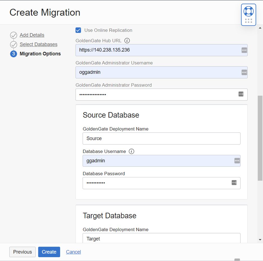Open the help lifebuoy icon
The height and width of the screenshot is (261, 263).
pyautogui.click(x=248, y=12)
